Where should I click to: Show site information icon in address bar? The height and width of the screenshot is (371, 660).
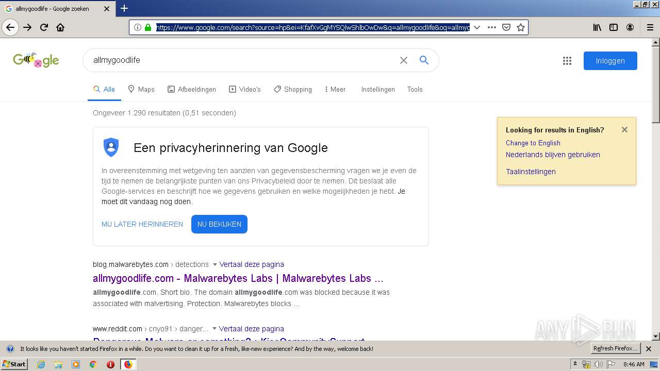pos(138,27)
